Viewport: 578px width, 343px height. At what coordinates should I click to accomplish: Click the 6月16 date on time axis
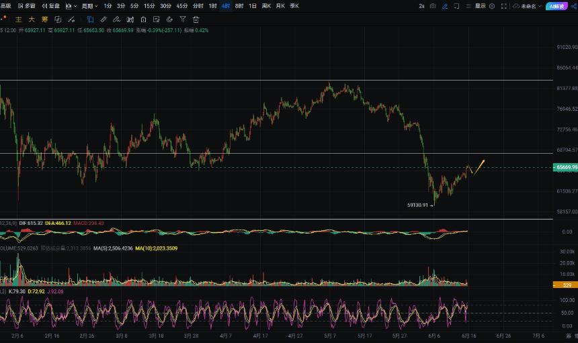coord(469,336)
